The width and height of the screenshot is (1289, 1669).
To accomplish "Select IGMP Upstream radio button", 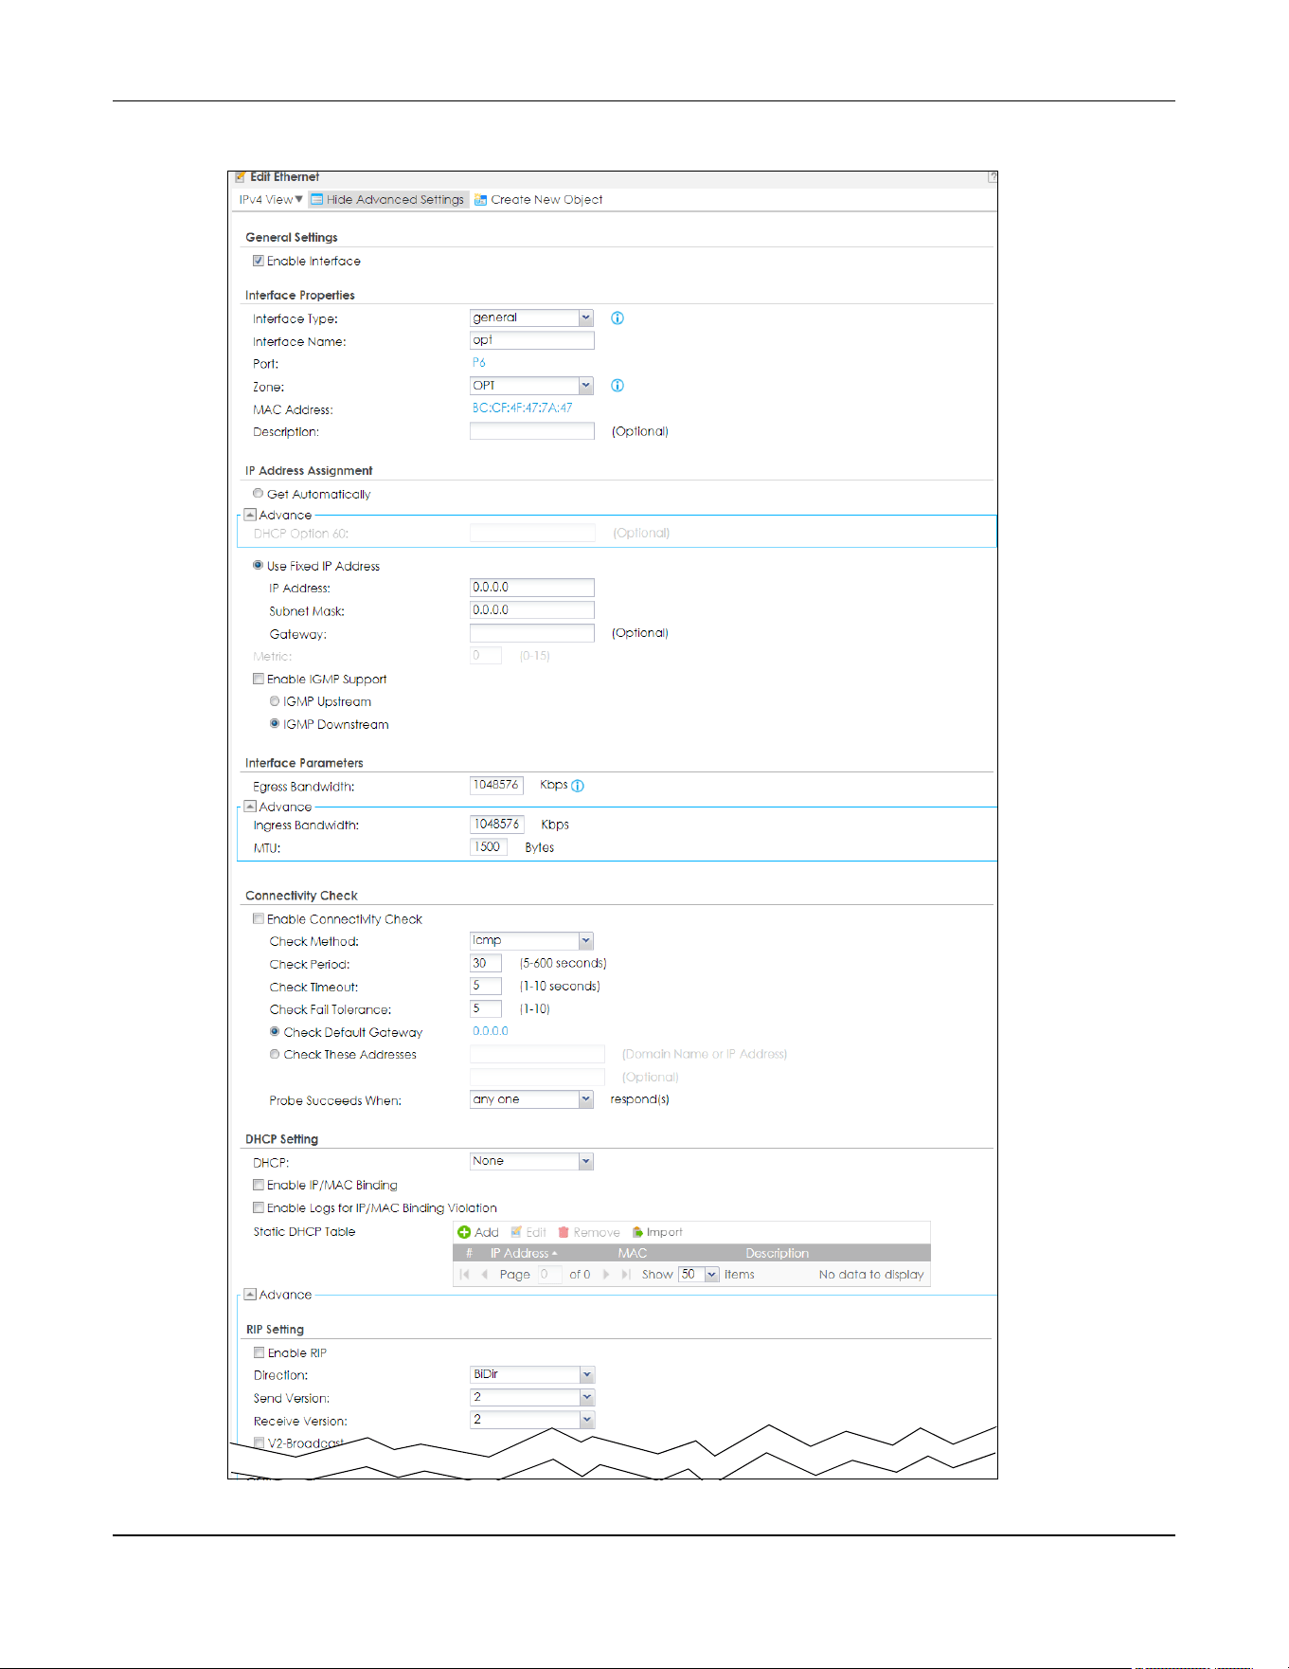I will click(275, 701).
